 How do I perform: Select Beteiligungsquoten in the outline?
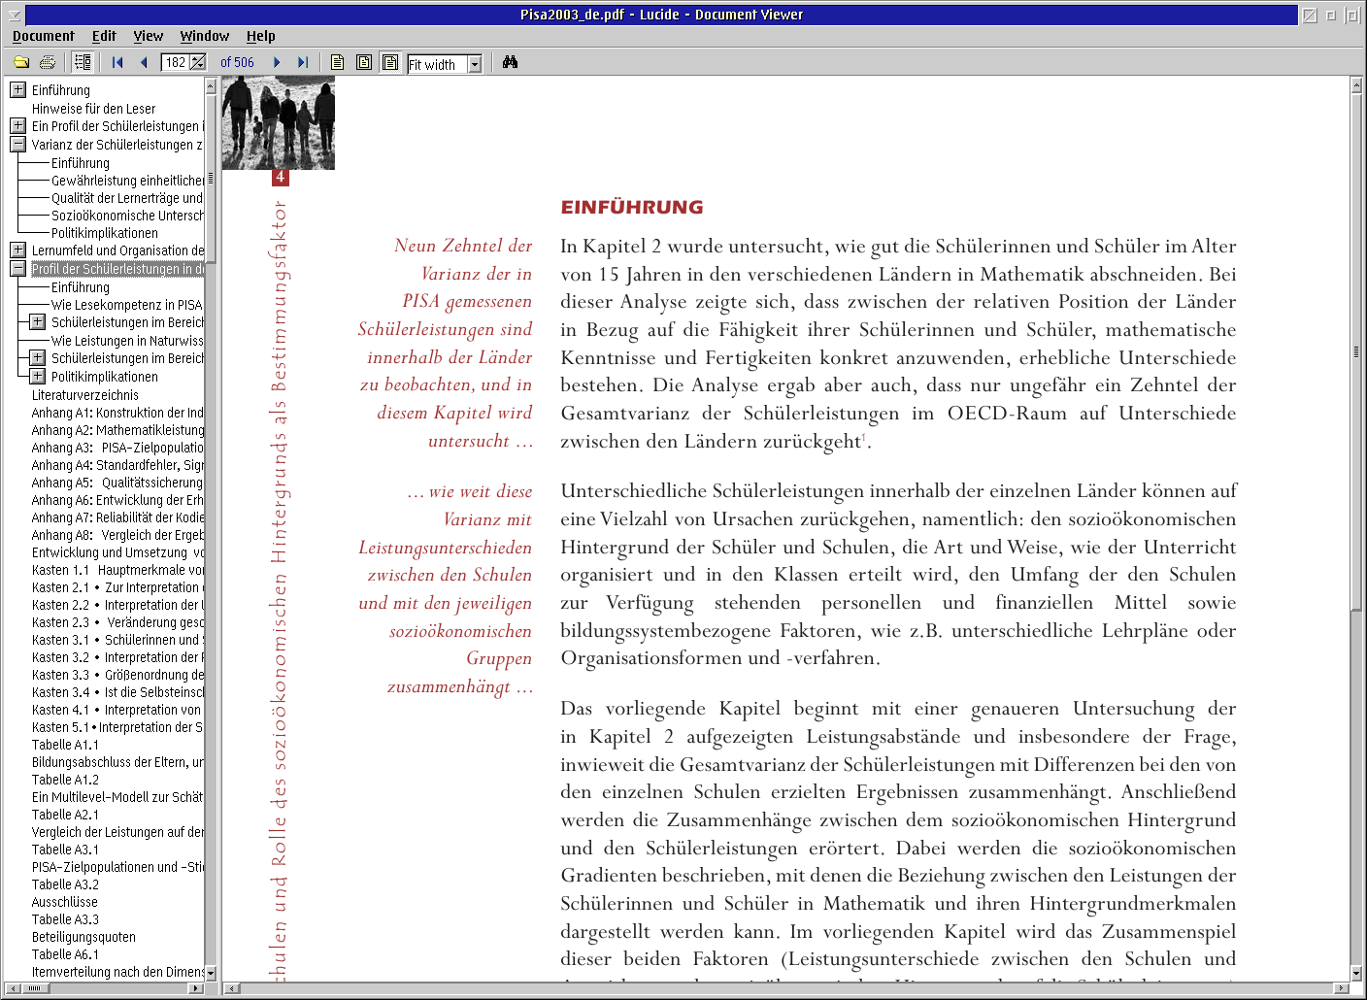83,937
